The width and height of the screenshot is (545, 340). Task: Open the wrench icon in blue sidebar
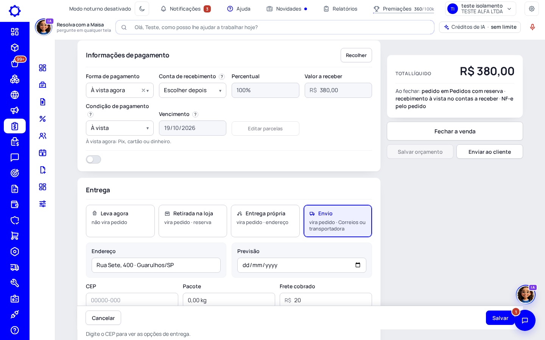click(15, 283)
